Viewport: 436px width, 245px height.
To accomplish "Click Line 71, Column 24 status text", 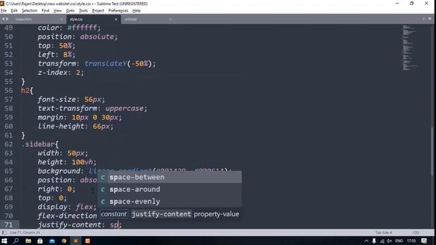I will tap(25, 233).
